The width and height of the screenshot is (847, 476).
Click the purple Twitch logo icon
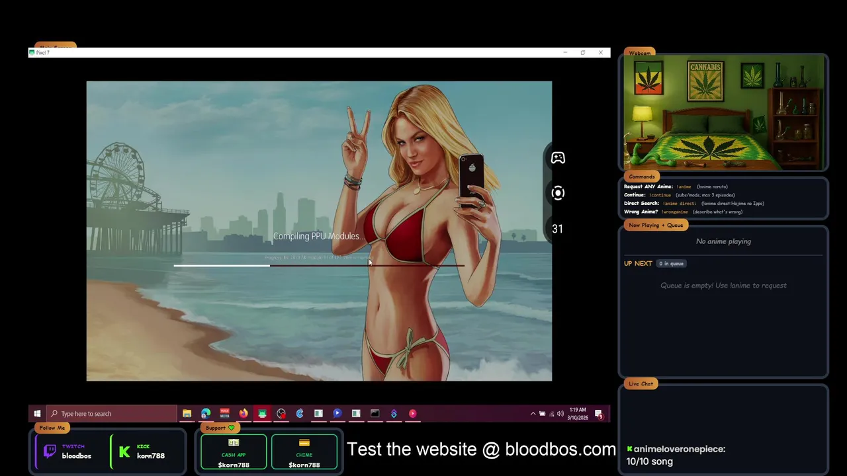(50, 452)
